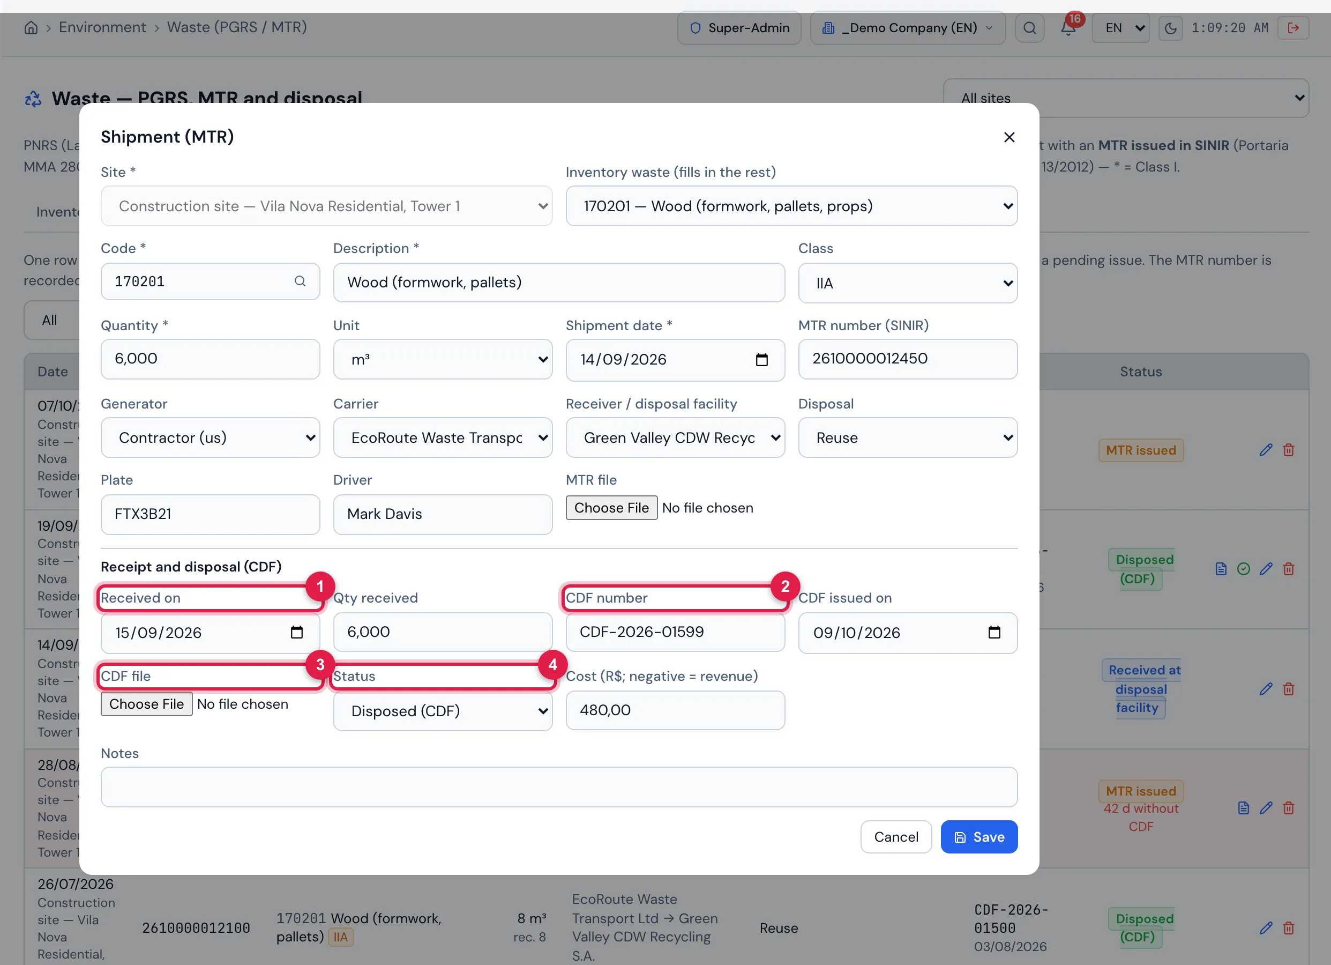Click the logout icon

(1293, 27)
